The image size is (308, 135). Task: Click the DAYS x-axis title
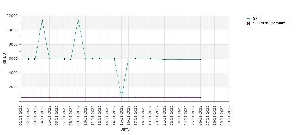125,130
